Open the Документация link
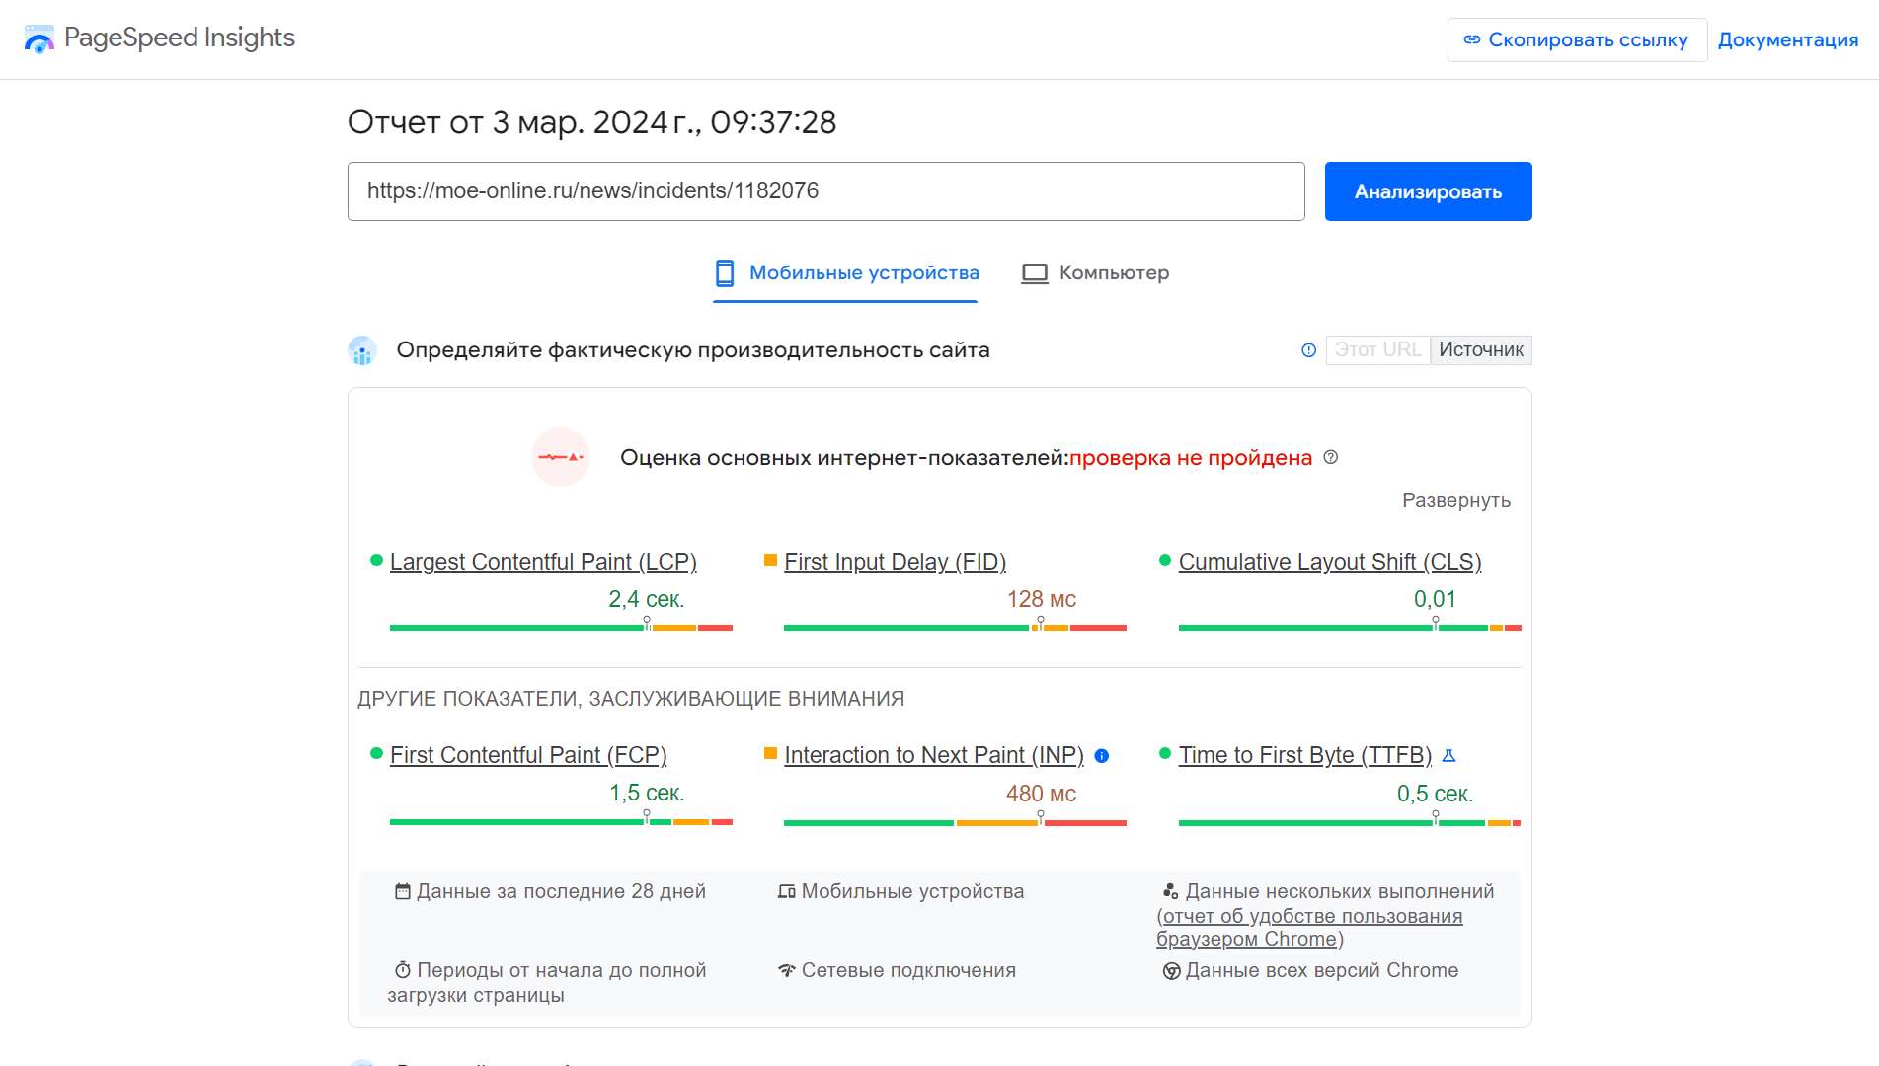 click(1788, 40)
